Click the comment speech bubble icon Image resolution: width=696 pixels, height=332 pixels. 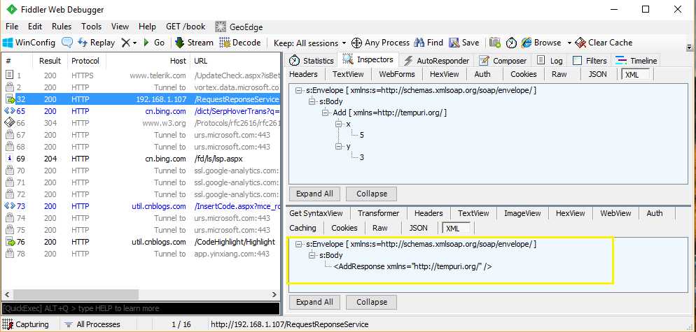pyautogui.click(x=67, y=43)
